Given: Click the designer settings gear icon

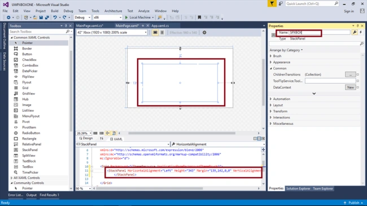Looking at the screenshot, I should click(x=204, y=33).
